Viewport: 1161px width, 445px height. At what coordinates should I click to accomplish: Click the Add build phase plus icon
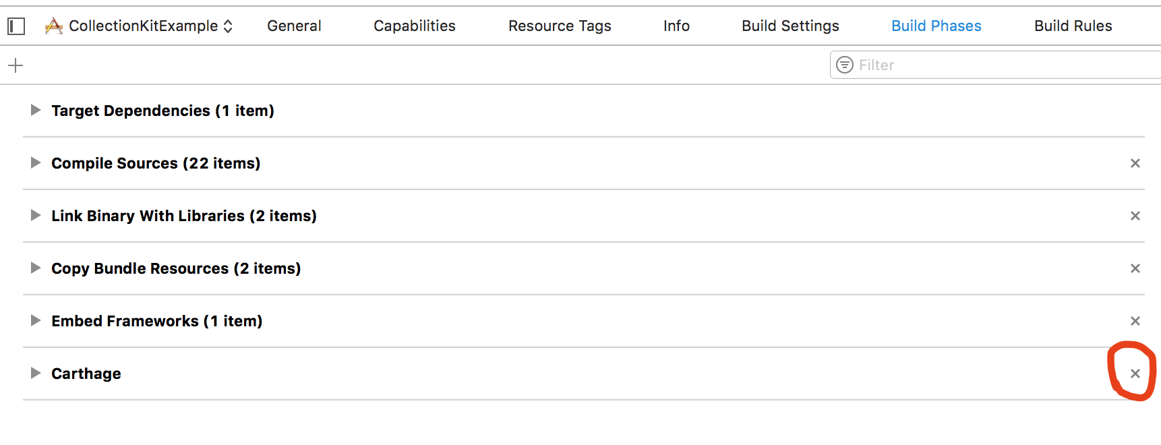pos(15,65)
